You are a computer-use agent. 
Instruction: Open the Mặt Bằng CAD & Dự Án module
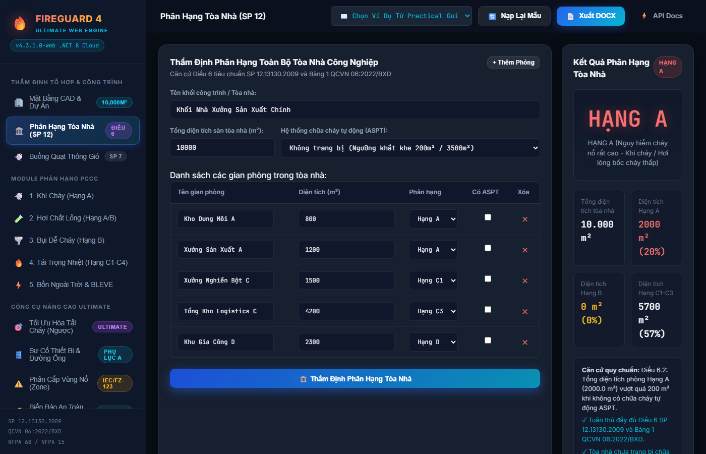click(73, 102)
